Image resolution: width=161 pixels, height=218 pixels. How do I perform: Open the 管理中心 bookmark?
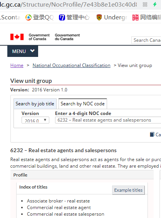pyautogui.click(x=74, y=17)
